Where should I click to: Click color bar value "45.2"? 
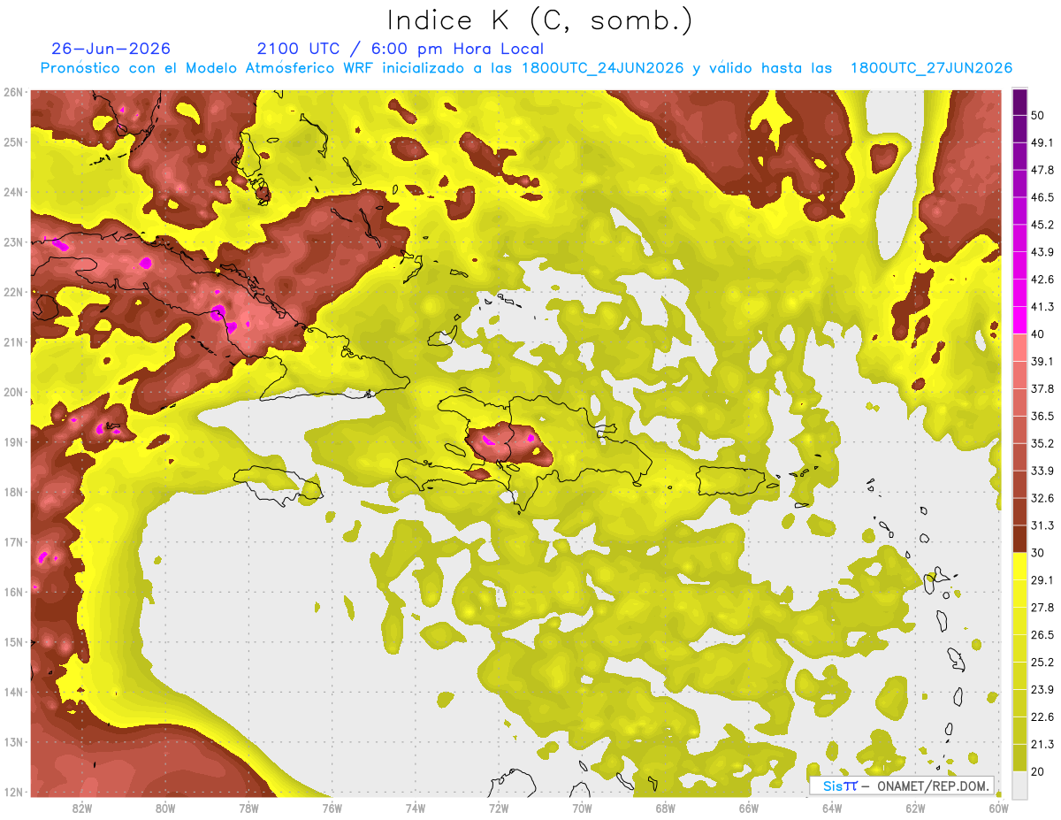pyautogui.click(x=1042, y=225)
